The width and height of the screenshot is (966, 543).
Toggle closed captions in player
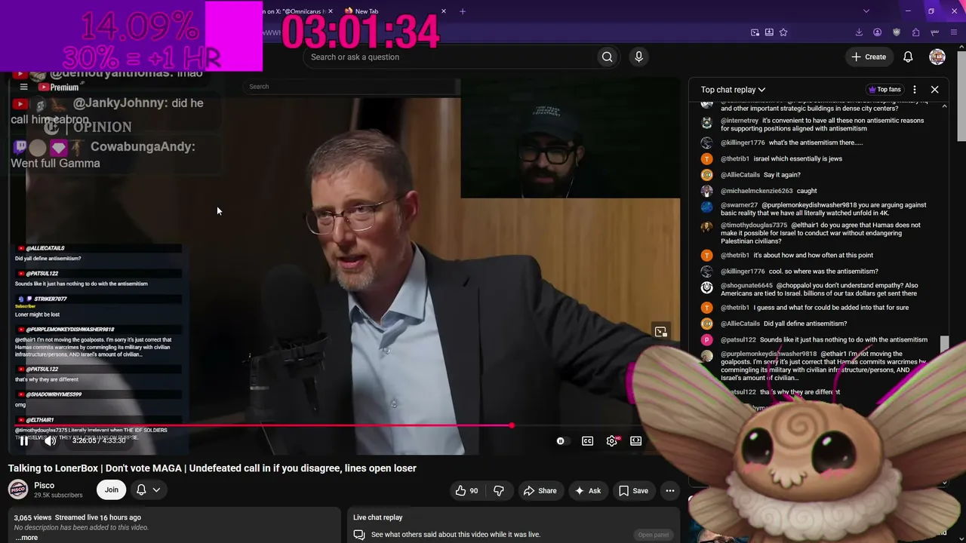coord(587,441)
